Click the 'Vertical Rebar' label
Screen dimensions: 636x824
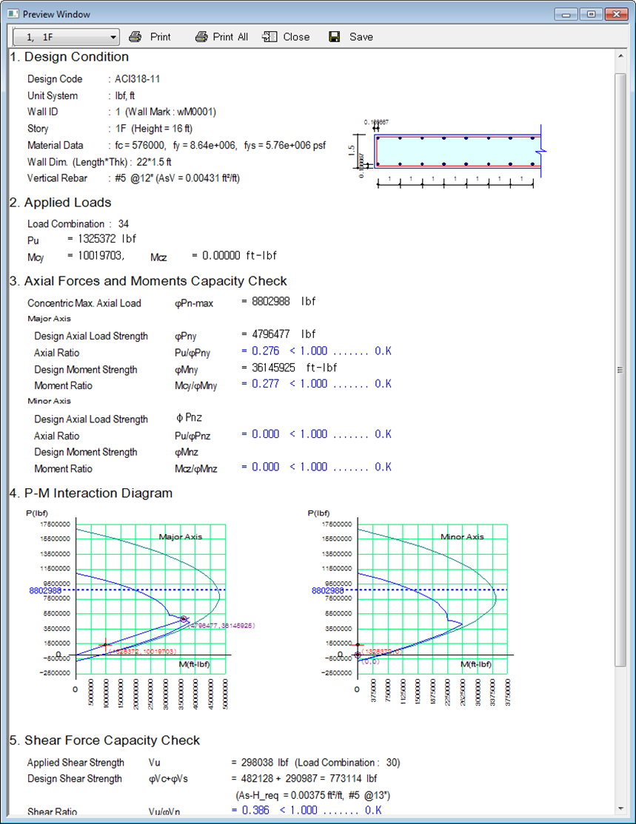click(57, 178)
